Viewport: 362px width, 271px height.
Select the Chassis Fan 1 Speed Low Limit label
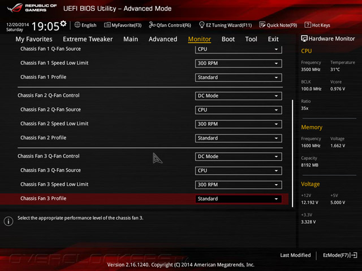(54, 63)
